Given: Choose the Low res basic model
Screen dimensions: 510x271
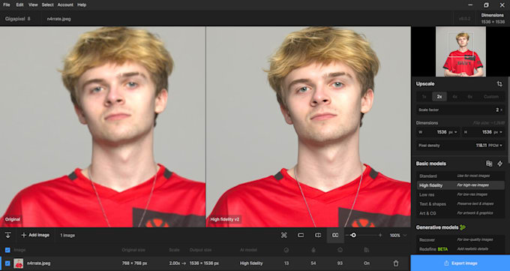Looking at the screenshot, I should 460,194.
